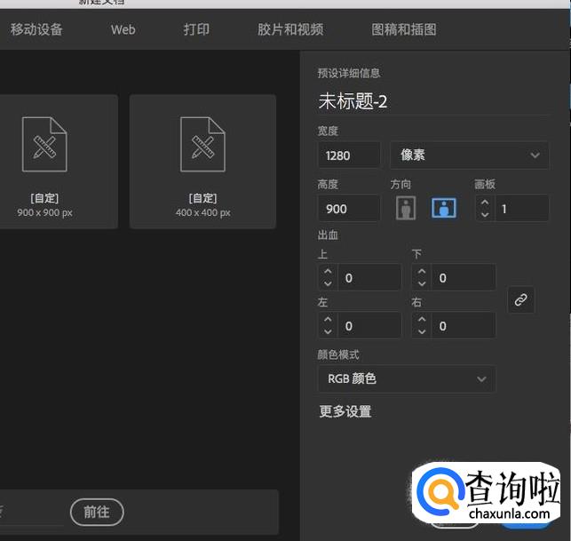The height and width of the screenshot is (541, 571).
Task: Select landscape orientation icon
Action: point(443,208)
